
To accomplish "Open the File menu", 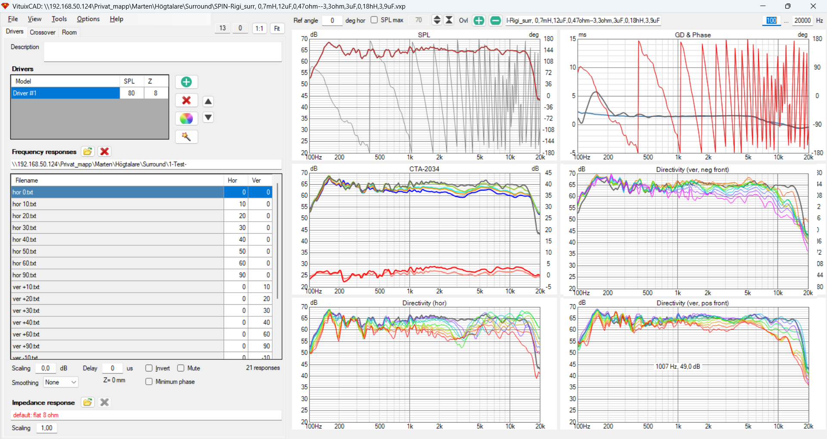I will coord(13,19).
